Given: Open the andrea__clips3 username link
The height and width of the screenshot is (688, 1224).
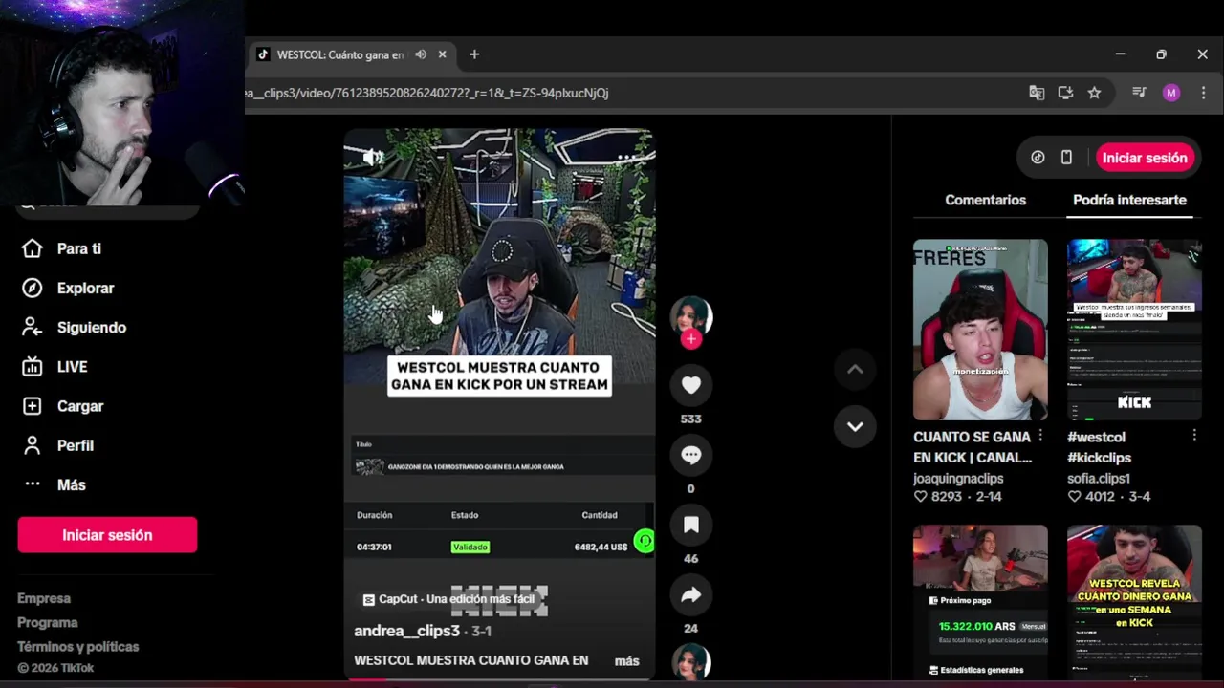Looking at the screenshot, I should point(406,631).
